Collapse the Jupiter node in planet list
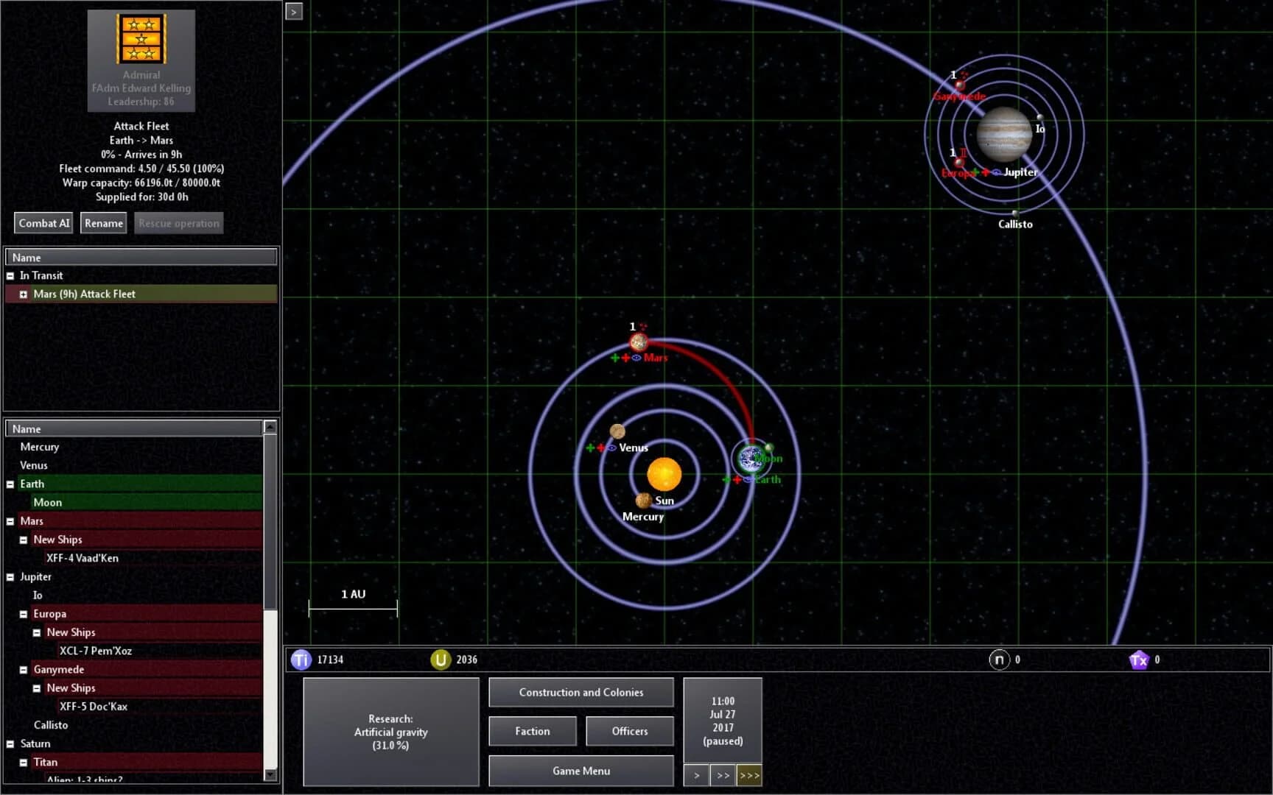 pyautogui.click(x=10, y=576)
